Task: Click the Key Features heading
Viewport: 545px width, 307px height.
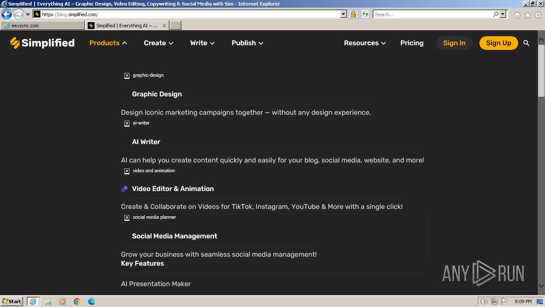Action: [142, 264]
